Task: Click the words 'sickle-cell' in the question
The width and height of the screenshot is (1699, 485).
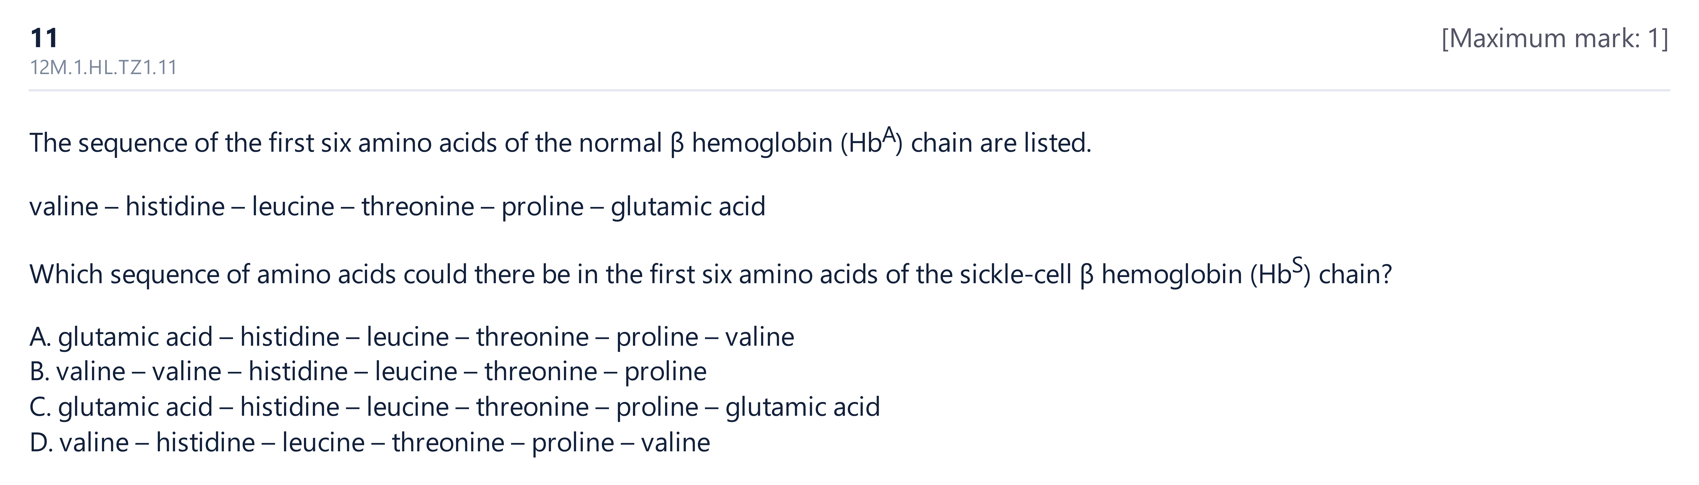Action: coord(1016,274)
